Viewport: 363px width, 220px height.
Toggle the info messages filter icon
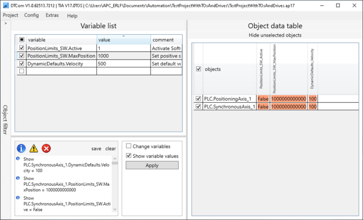click(x=21, y=148)
